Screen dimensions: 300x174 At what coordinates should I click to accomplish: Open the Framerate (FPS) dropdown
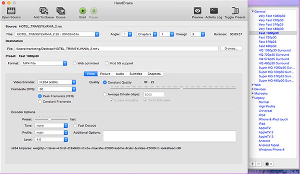[57, 89]
